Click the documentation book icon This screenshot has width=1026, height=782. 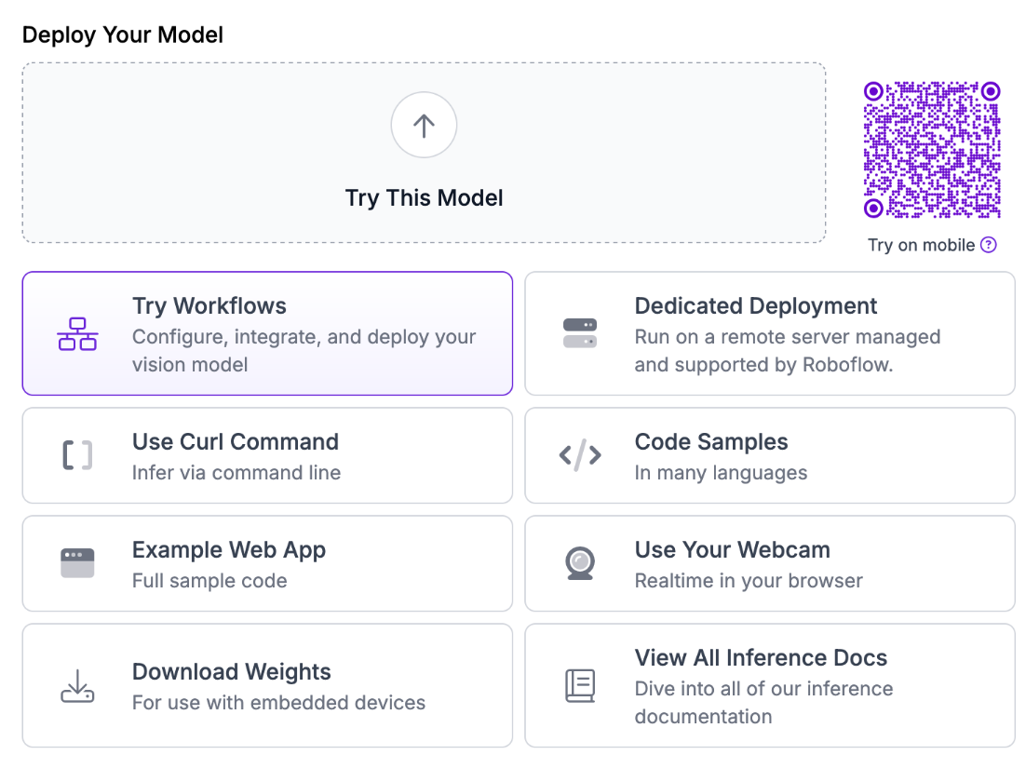click(580, 685)
